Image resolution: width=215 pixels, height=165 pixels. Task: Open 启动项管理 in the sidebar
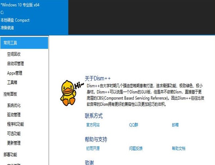pyautogui.click(x=16, y=63)
